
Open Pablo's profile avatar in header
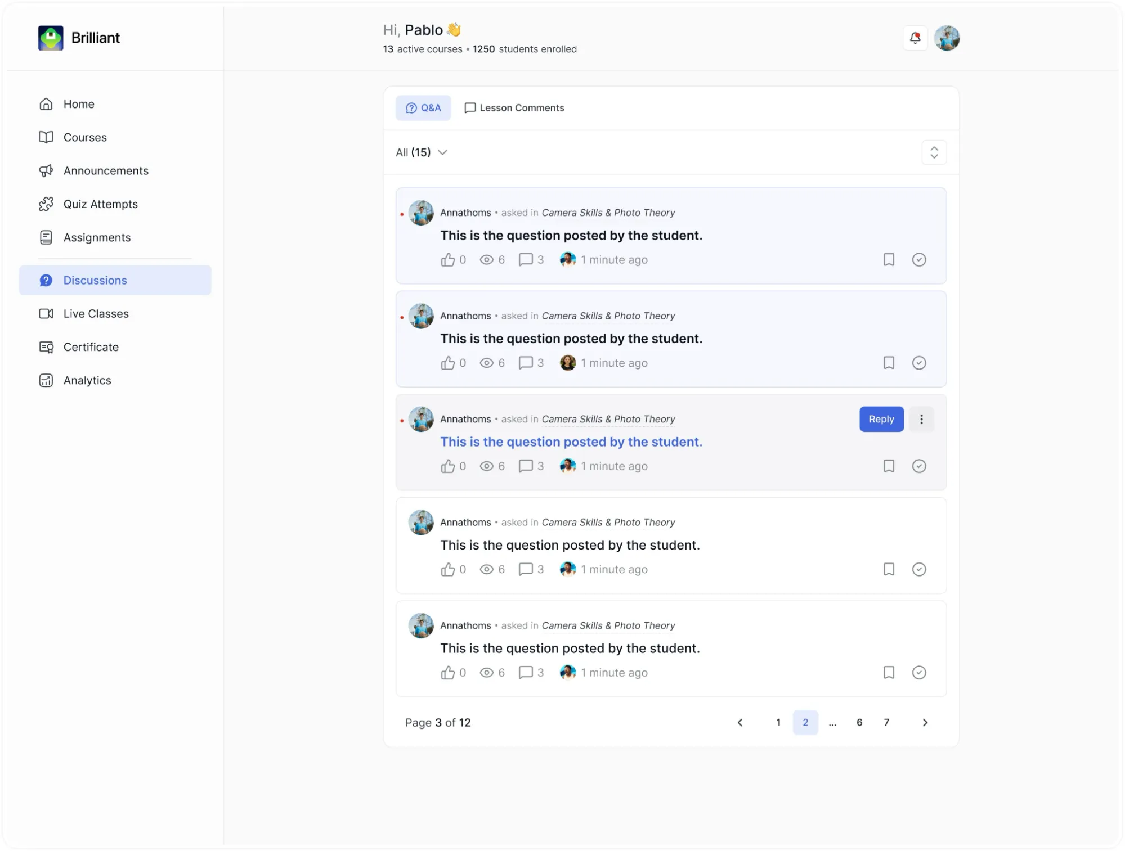tap(947, 38)
